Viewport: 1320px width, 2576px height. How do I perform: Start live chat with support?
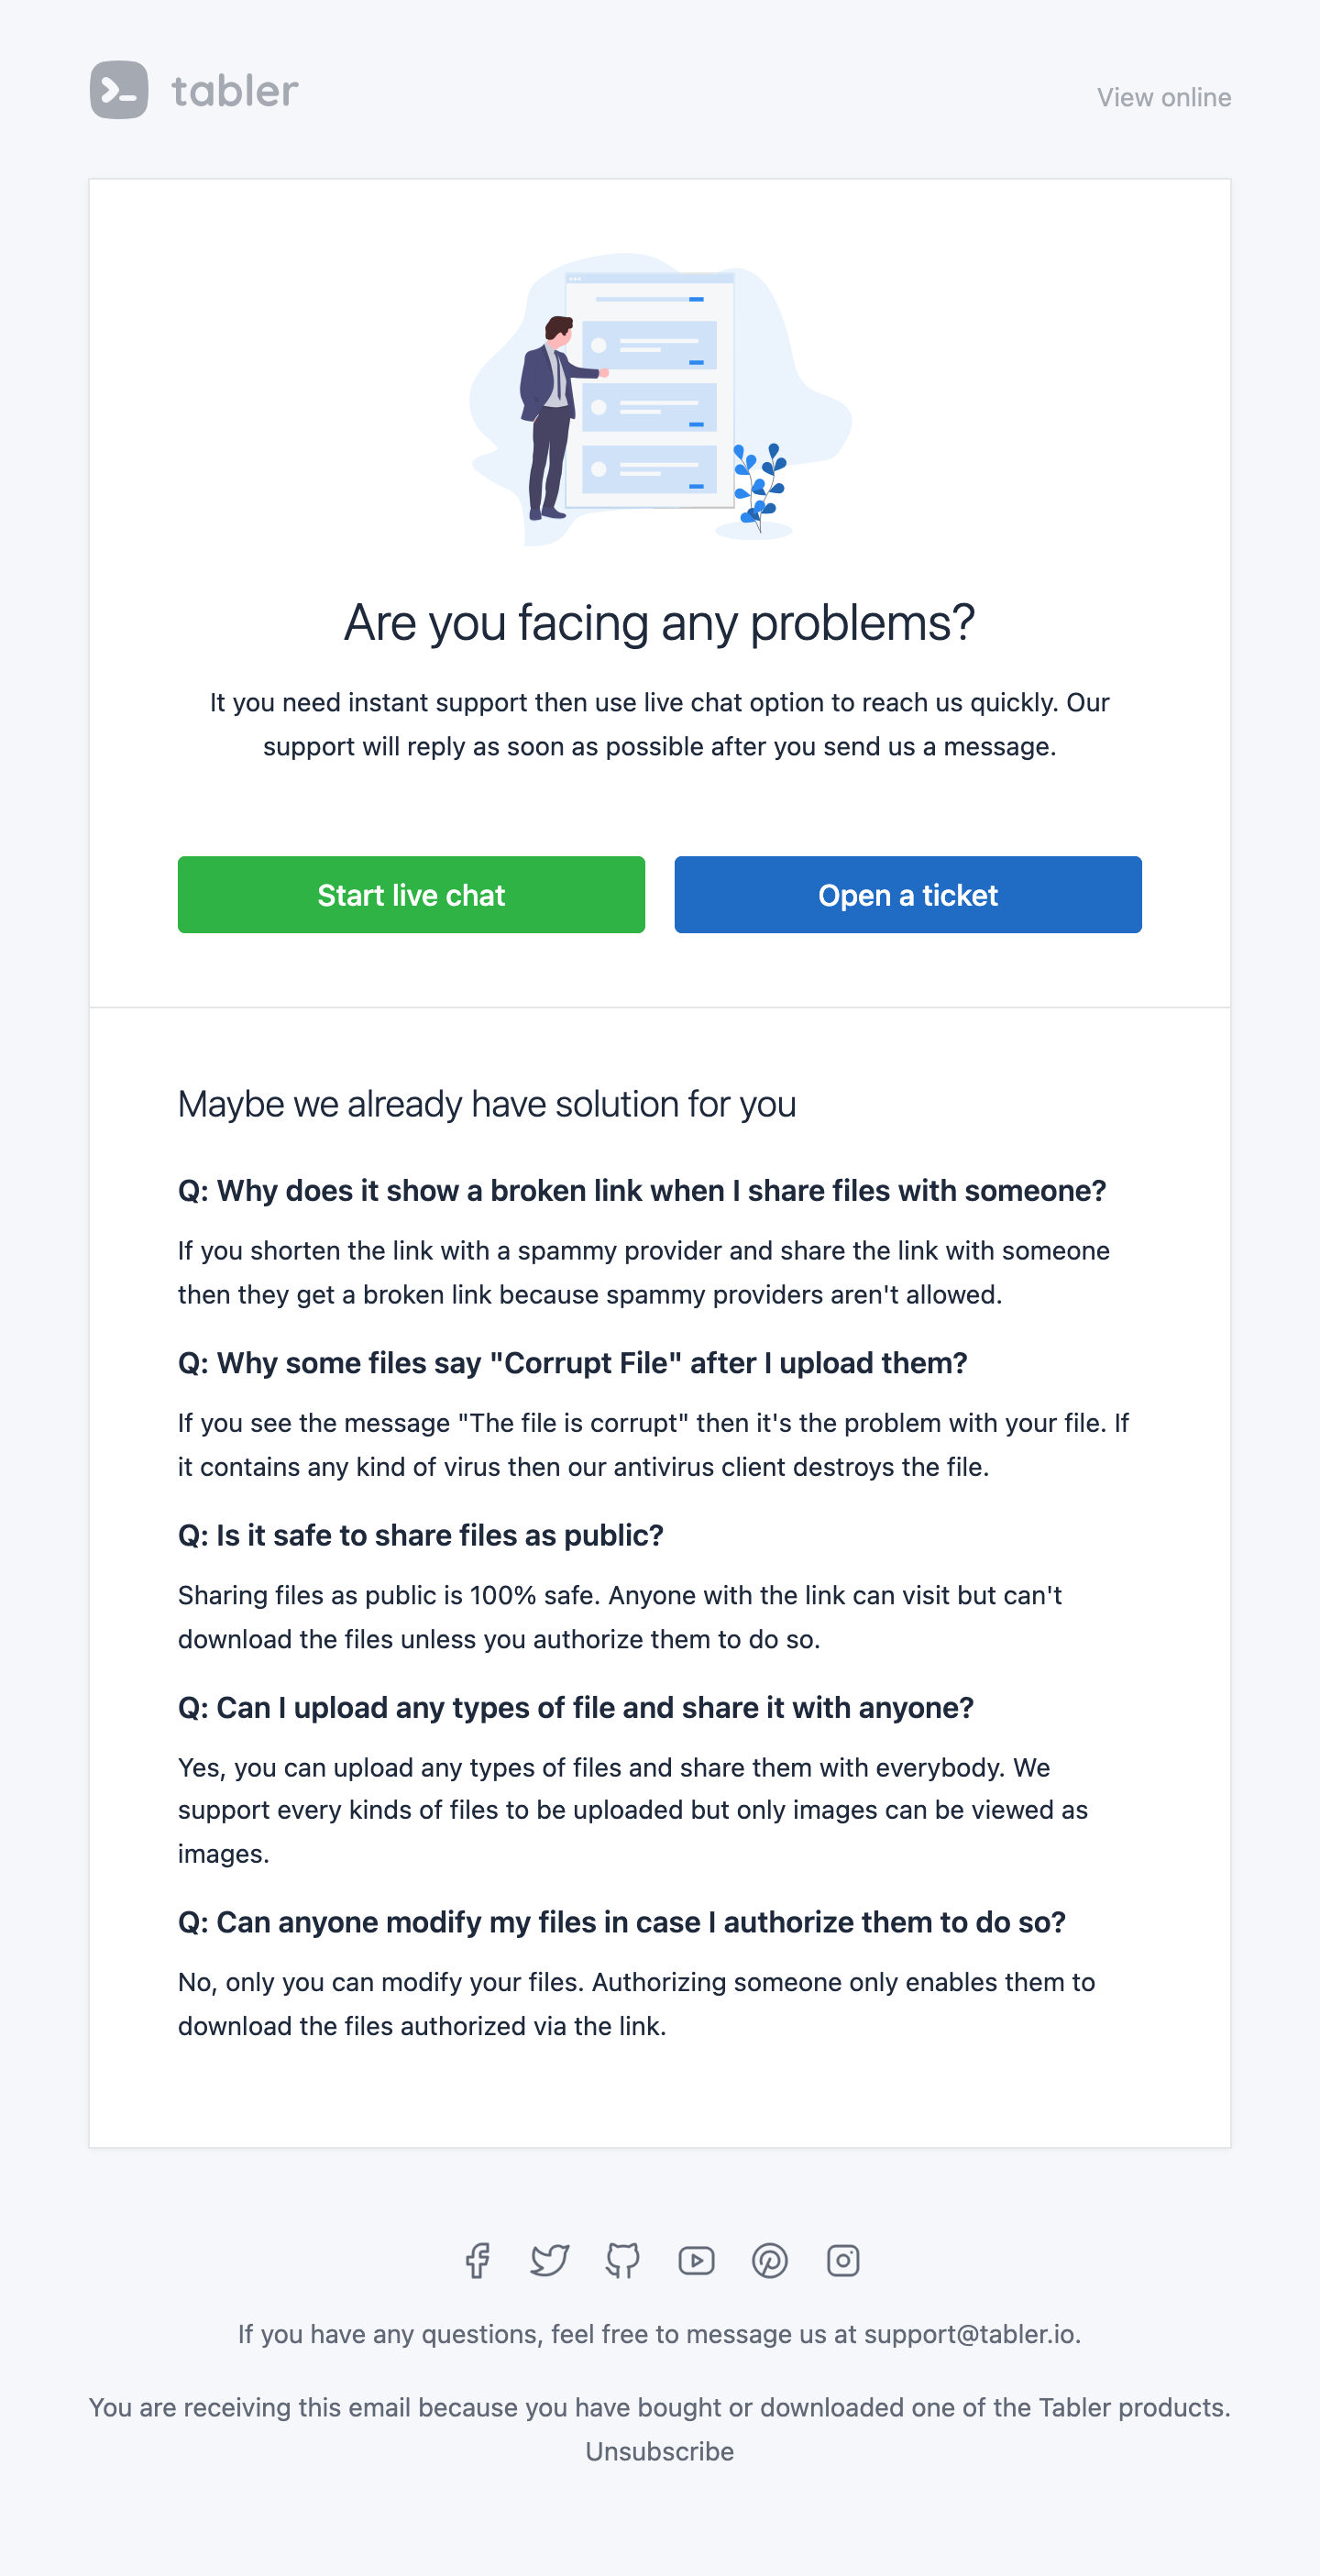coord(411,894)
